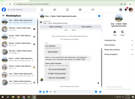Open Cristal 2 Beds 1 Bath conversation

[18, 37]
